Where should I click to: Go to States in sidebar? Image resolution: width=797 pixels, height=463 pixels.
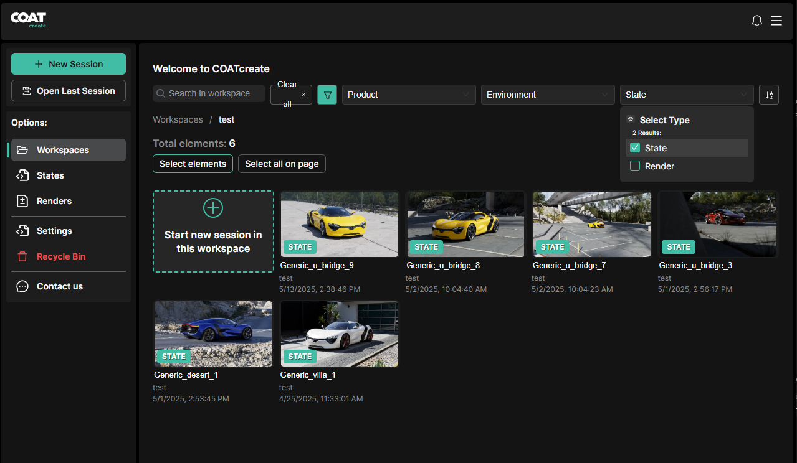point(50,175)
